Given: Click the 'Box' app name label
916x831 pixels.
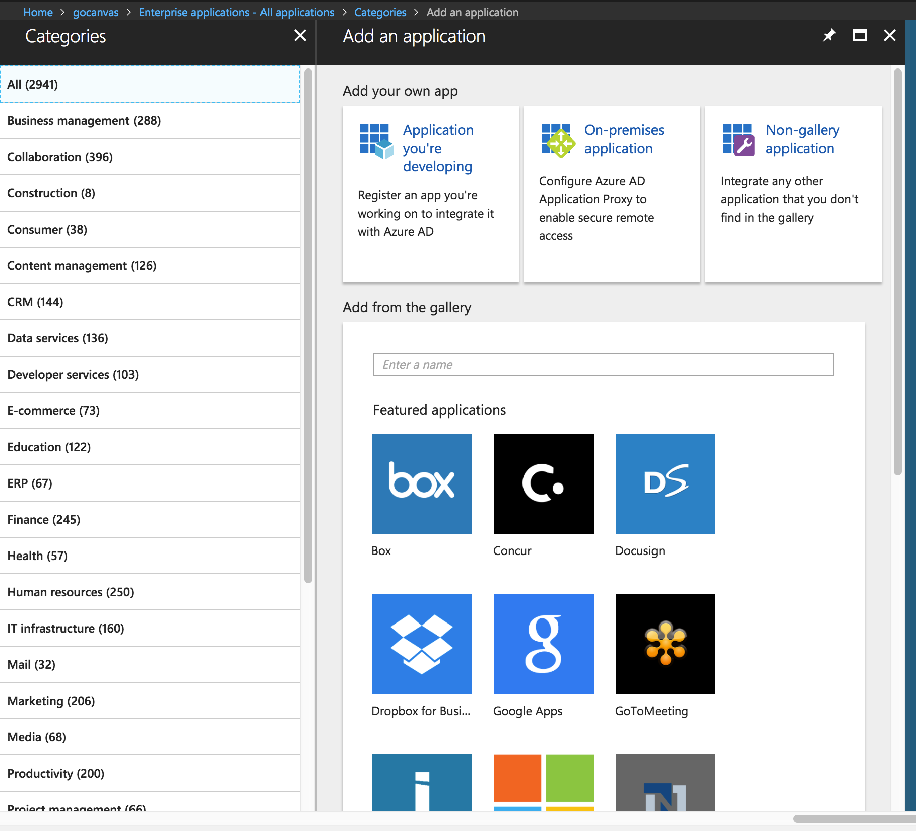Looking at the screenshot, I should (x=381, y=551).
